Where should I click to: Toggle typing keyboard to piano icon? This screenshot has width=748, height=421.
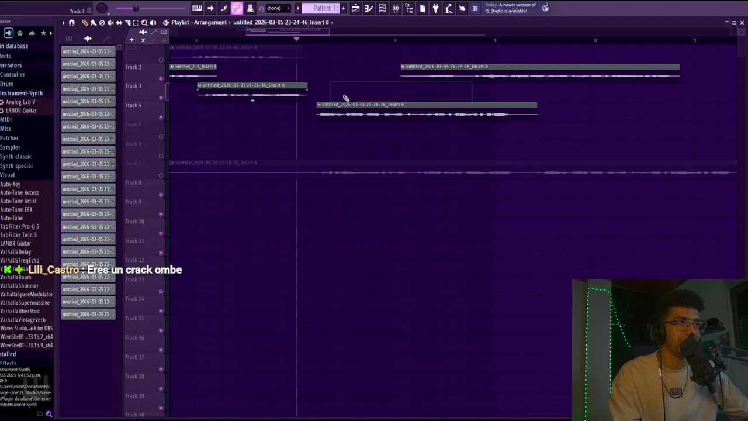(x=197, y=8)
